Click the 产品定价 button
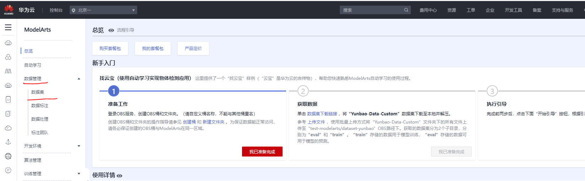This screenshot has width=585, height=181. tap(193, 49)
